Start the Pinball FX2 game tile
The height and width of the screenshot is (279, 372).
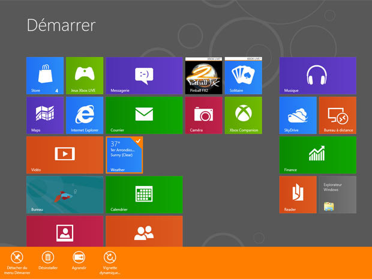(x=204, y=76)
